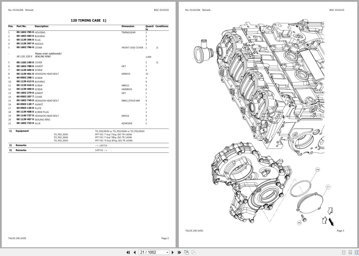
Task: Click part number 00 1182 190 0 COVER
Action: pos(25,62)
